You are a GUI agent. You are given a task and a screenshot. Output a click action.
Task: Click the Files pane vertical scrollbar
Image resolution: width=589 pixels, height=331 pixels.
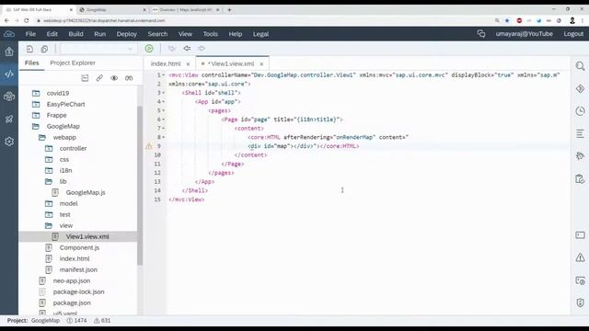coord(140,186)
